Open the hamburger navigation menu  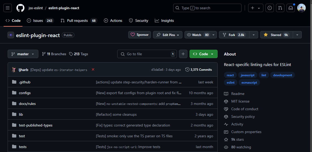[8, 8]
